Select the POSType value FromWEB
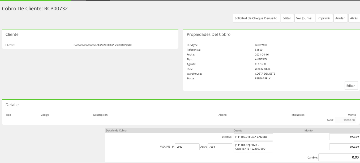The image size is (360, 163). [261, 45]
